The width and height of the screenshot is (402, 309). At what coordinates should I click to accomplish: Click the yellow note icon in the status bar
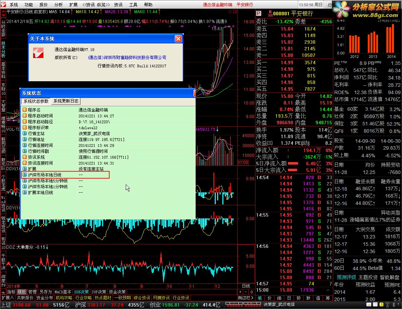point(369,304)
